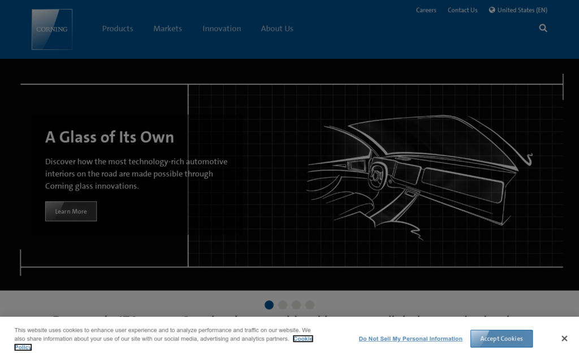Select the first carousel dot
This screenshot has width=579, height=362.
pos(269,305)
